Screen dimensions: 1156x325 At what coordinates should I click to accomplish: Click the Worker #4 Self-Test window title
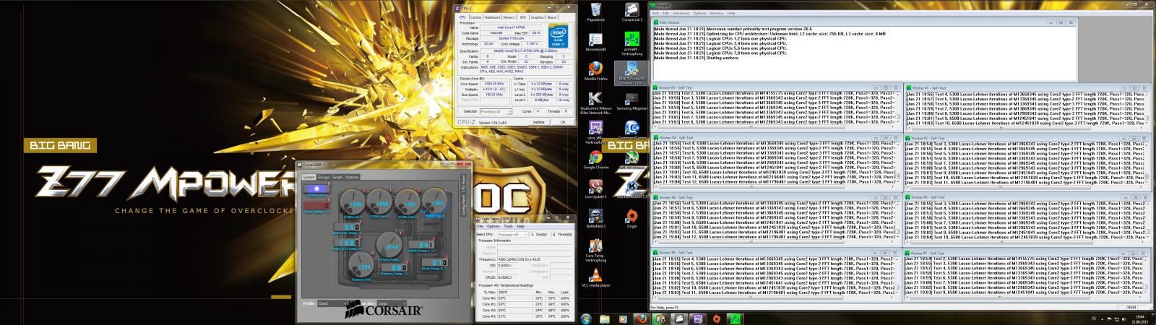[775, 137]
